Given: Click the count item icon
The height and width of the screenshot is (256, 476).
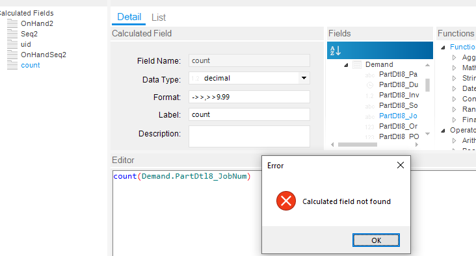Looking at the screenshot, I should 12,65.
